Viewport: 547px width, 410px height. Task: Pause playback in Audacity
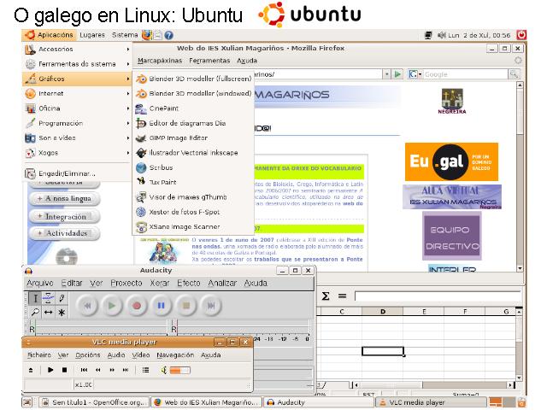click(160, 304)
